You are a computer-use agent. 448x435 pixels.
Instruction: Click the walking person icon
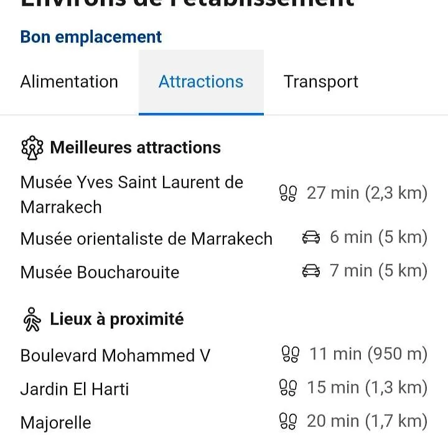pos(32,319)
